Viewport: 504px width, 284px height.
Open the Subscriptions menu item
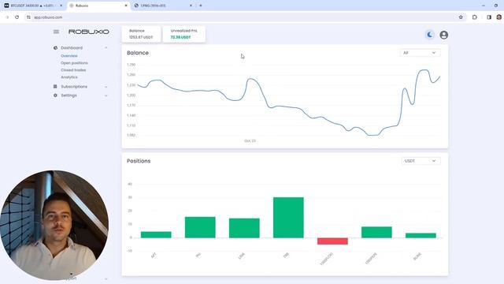74,87
